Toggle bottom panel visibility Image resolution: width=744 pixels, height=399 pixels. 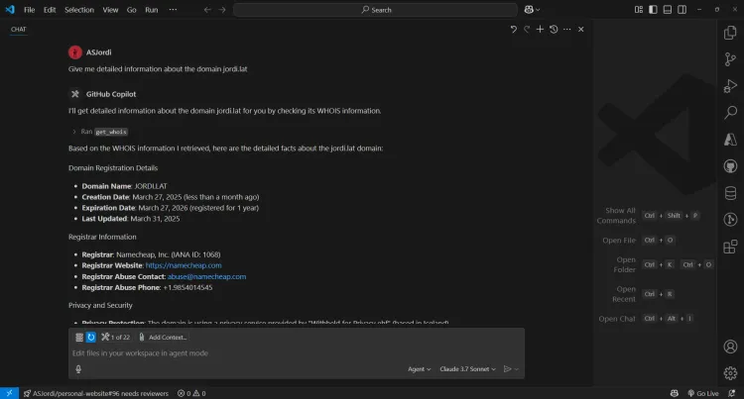pos(668,10)
